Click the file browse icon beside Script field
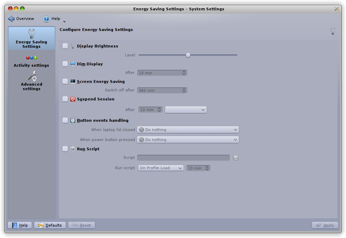This screenshot has height=238, width=346. [236, 158]
